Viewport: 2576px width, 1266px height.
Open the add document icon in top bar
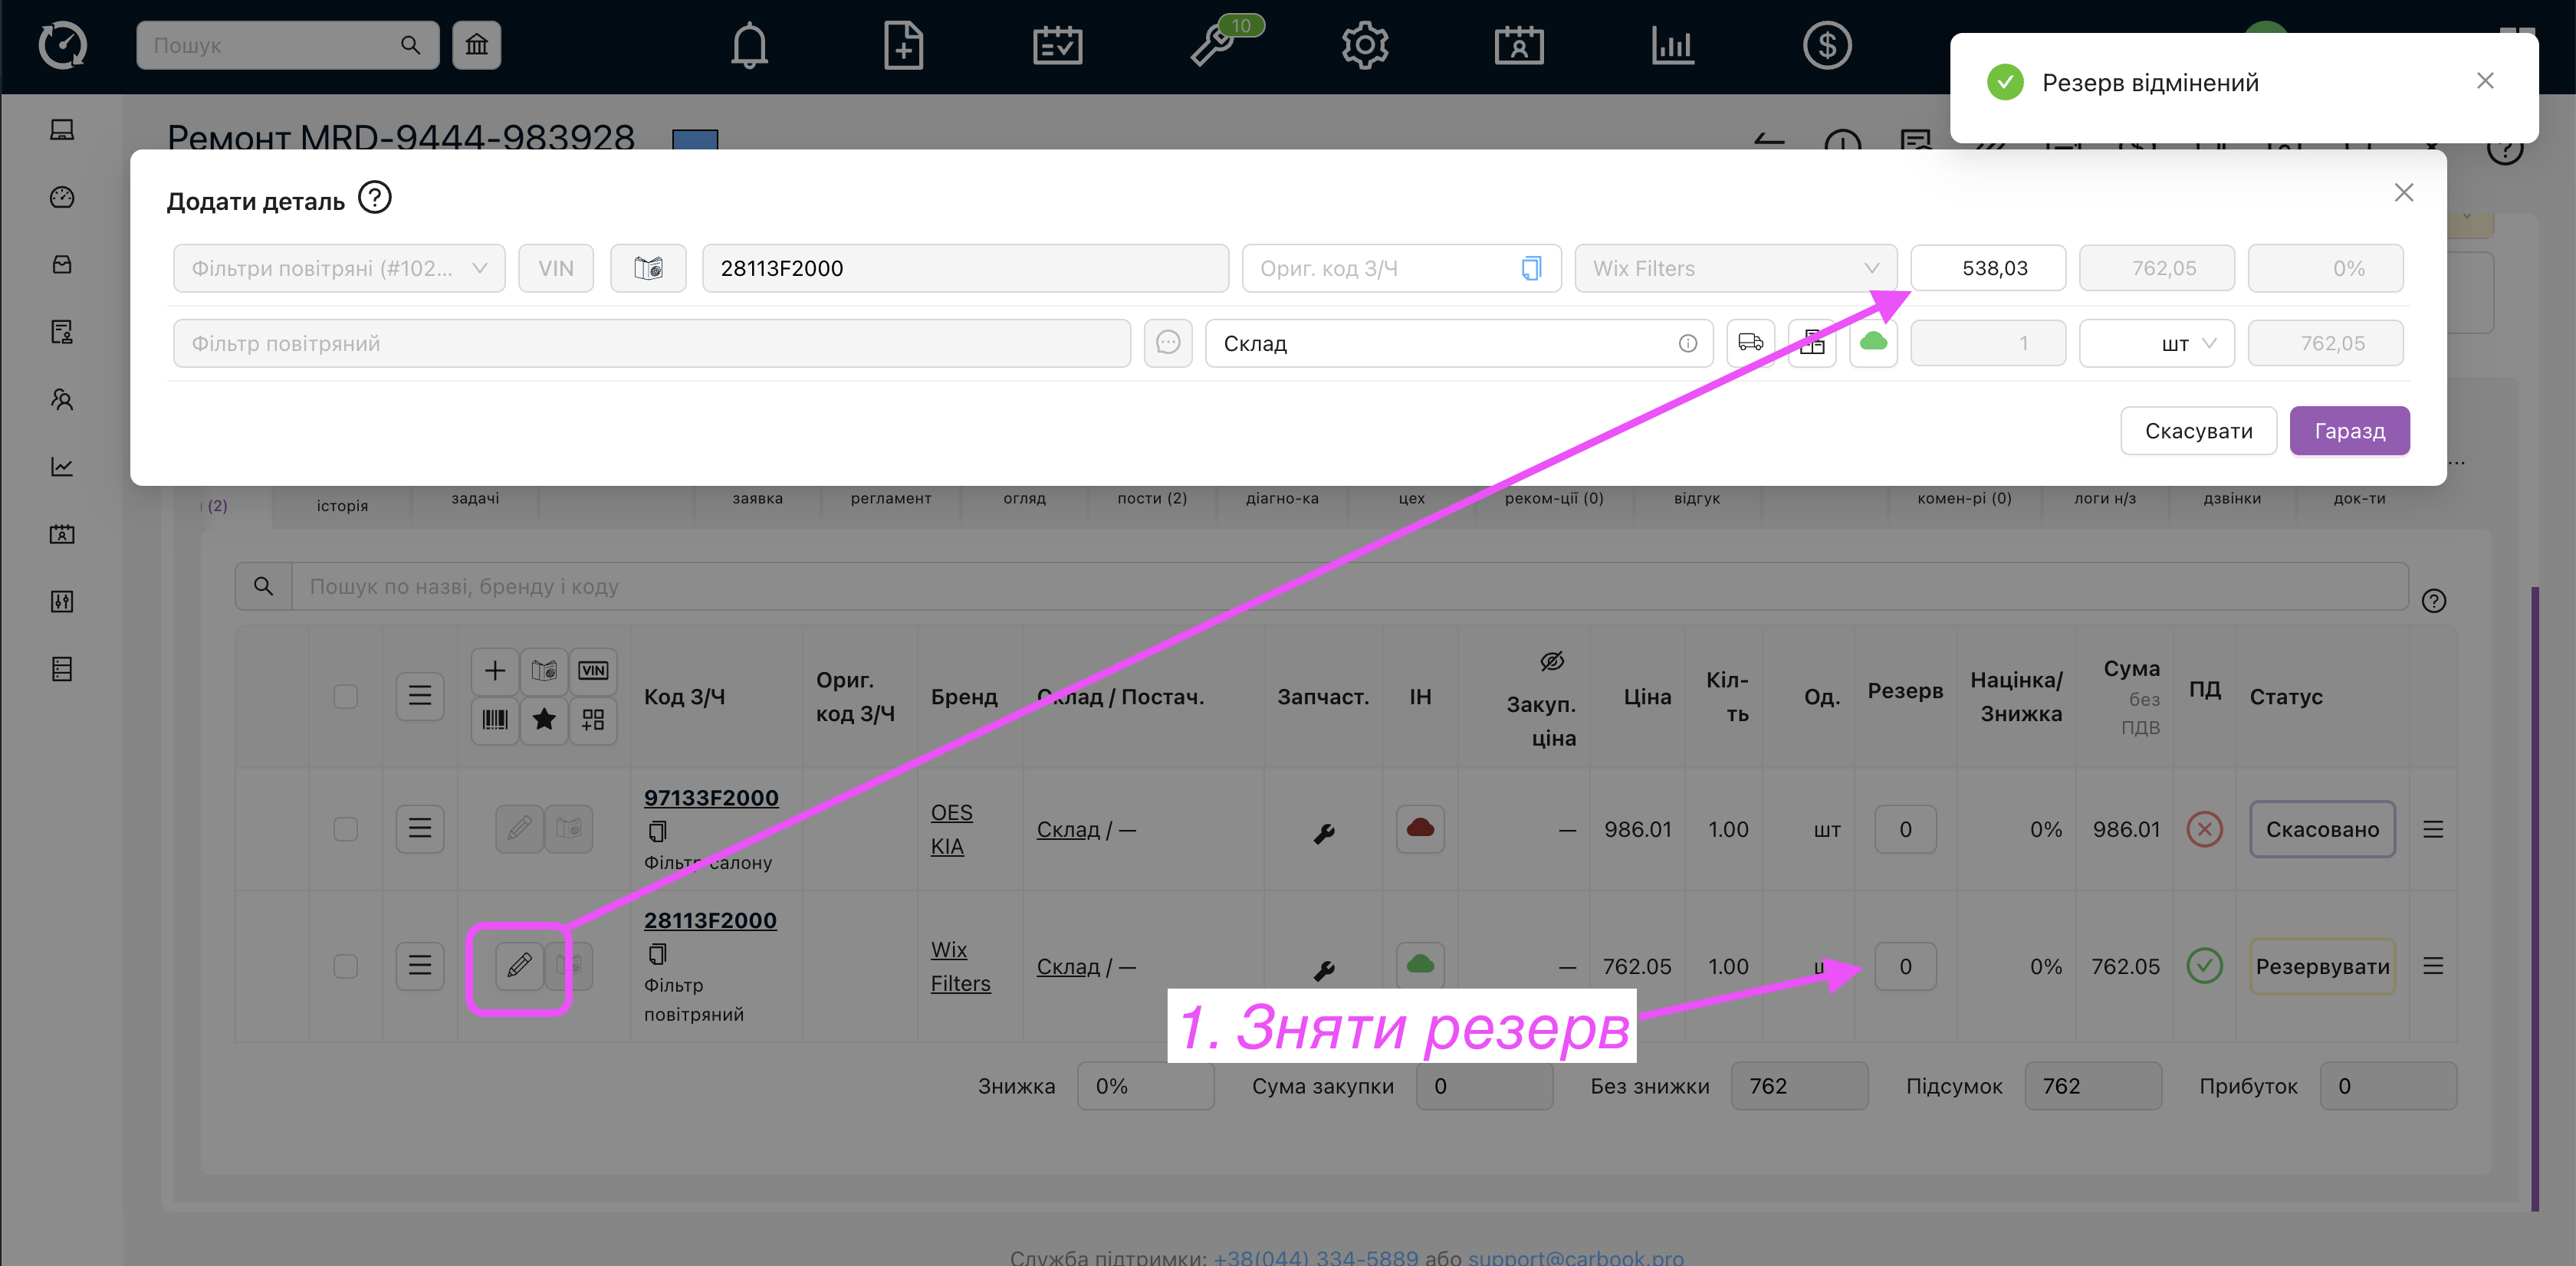coord(903,46)
